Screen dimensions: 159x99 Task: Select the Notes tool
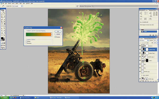[x=2, y=33]
